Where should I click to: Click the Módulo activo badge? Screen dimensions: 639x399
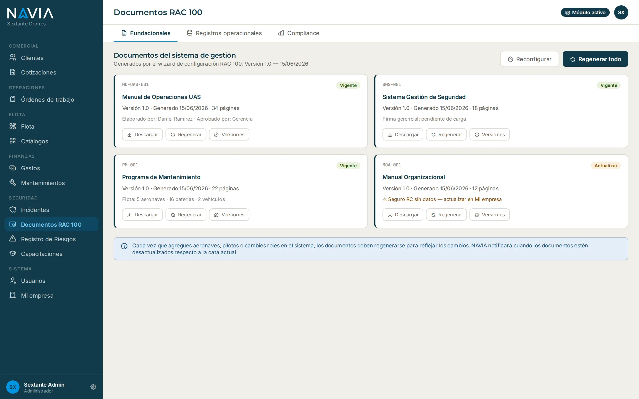click(585, 12)
